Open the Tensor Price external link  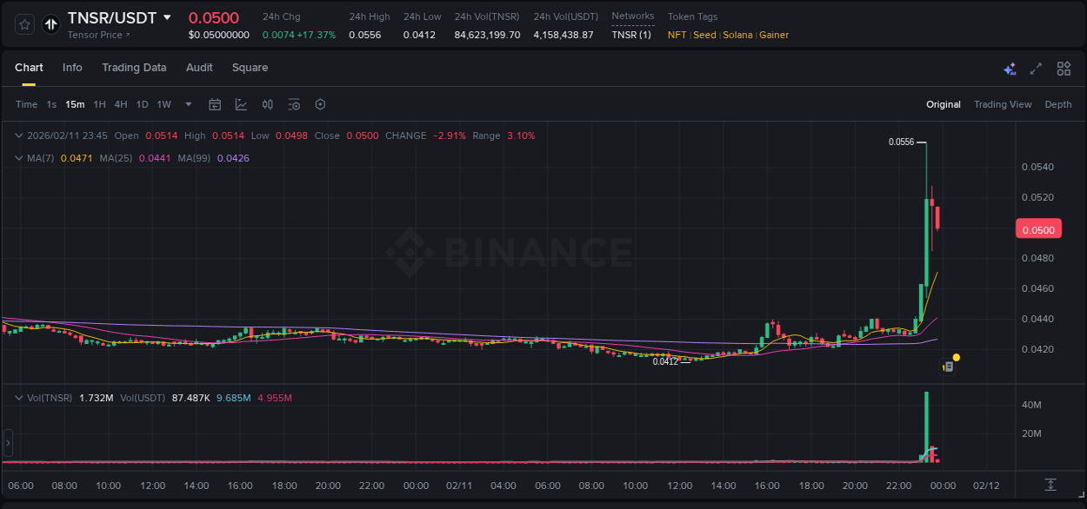96,36
